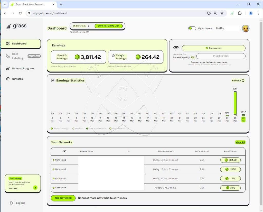Open the Grass extension icon in toolbar
The width and height of the screenshot is (263, 212).
pos(232,13)
